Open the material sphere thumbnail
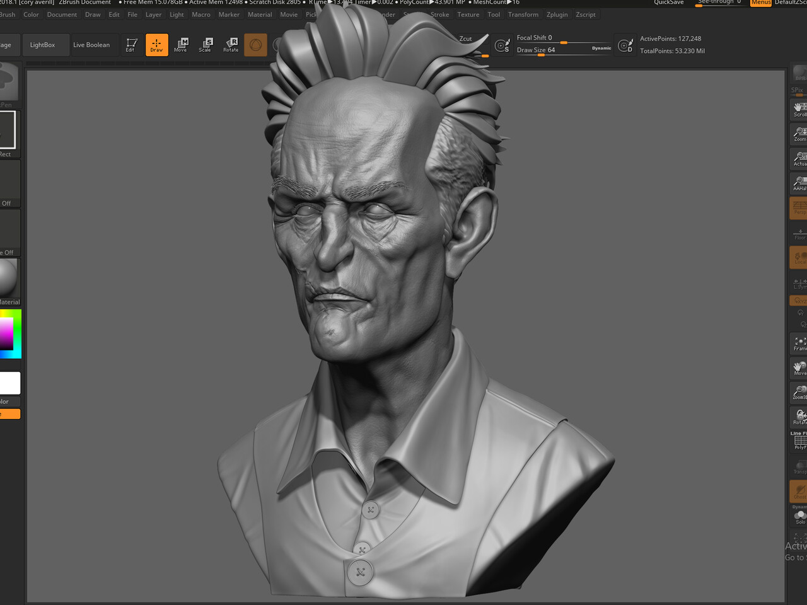The image size is (807, 605). coord(9,278)
